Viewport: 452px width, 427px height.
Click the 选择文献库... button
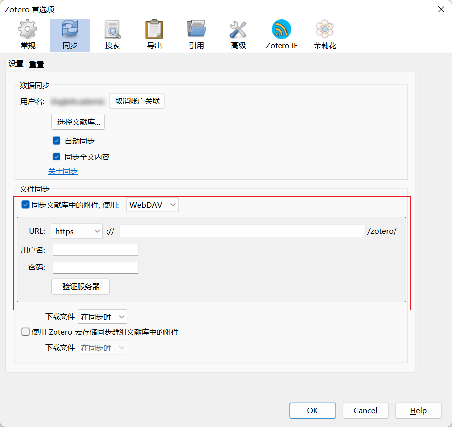[78, 122]
